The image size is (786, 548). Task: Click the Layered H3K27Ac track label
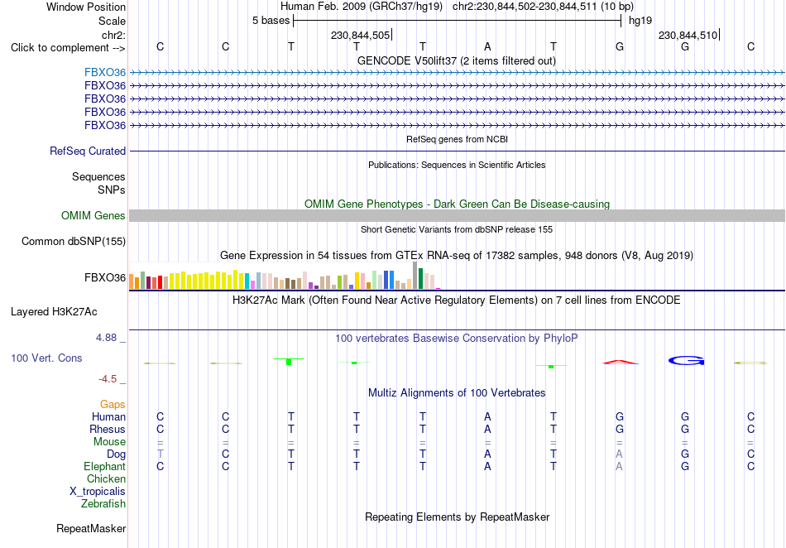point(54,312)
